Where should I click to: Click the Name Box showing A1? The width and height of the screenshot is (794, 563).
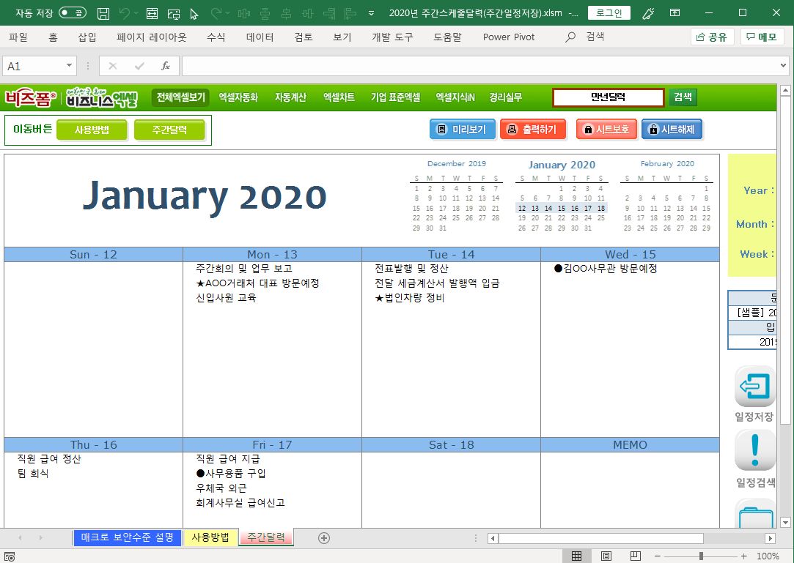pos(34,67)
